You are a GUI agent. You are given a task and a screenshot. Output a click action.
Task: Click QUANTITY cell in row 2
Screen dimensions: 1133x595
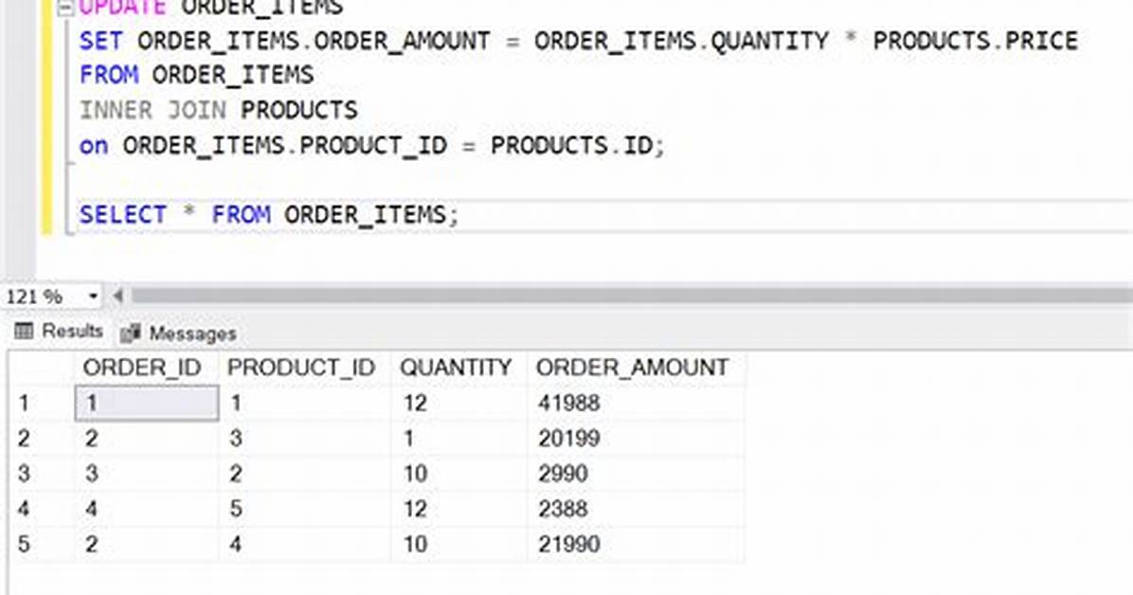tap(459, 438)
